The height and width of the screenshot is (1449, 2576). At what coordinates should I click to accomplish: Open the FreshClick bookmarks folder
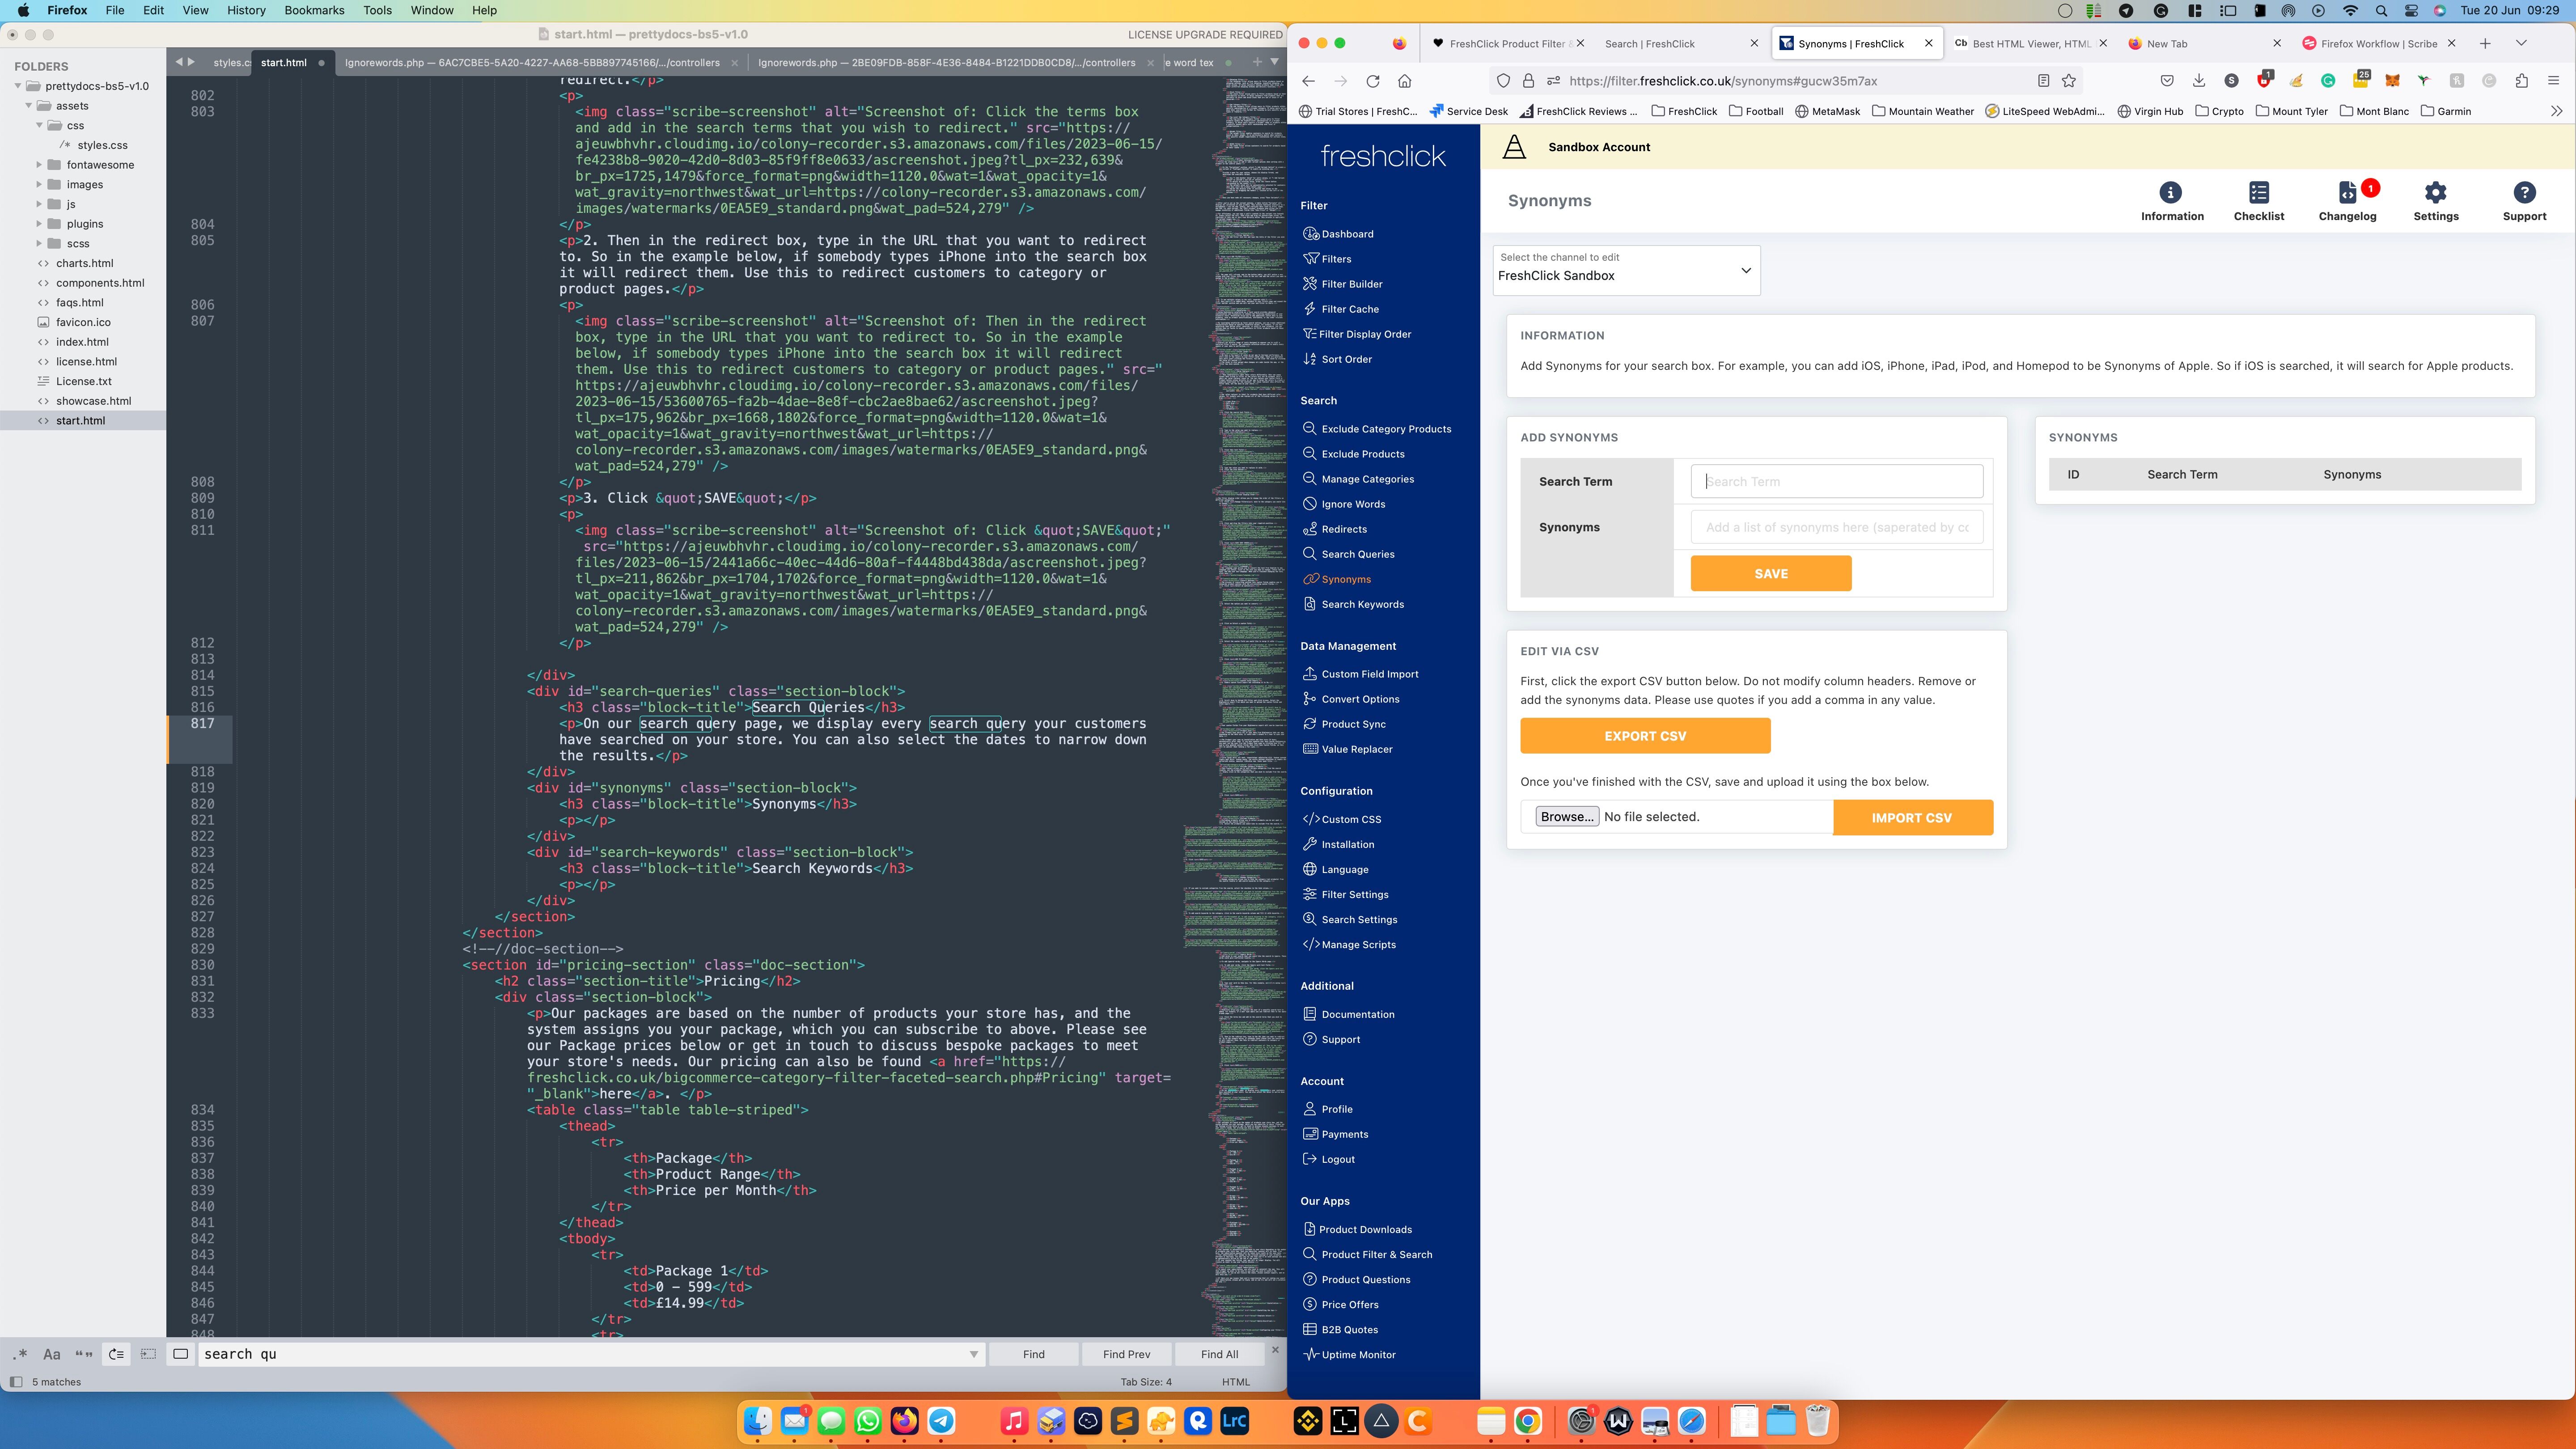1684,111
